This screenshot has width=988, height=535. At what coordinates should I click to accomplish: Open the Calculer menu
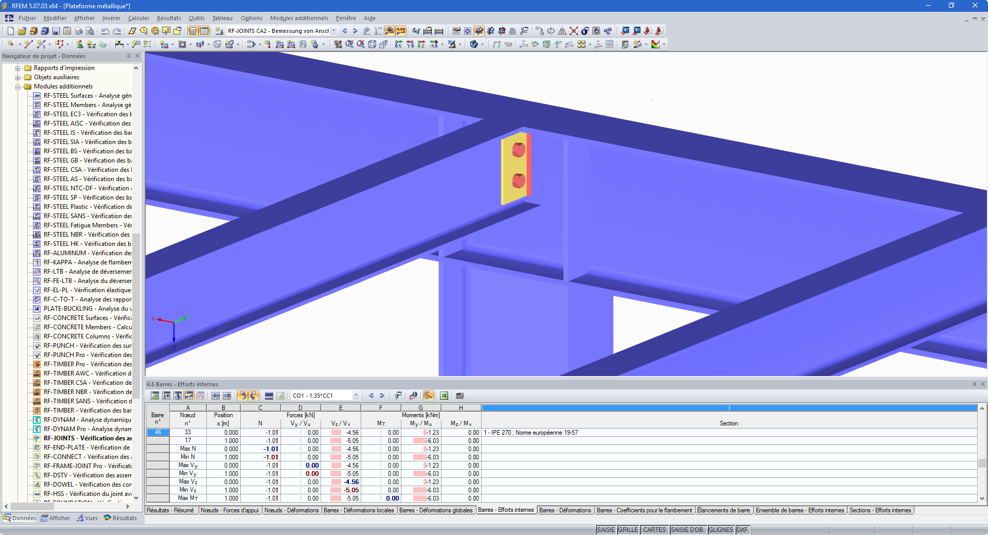tap(138, 18)
